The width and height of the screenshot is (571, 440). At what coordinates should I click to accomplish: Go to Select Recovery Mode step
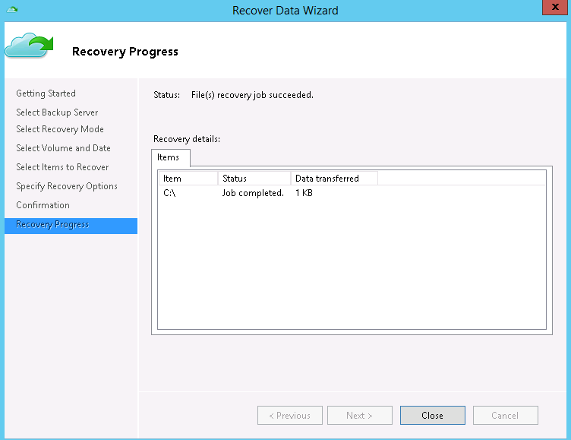60,129
